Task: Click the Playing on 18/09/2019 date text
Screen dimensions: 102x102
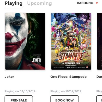Action: [x=66, y=91]
